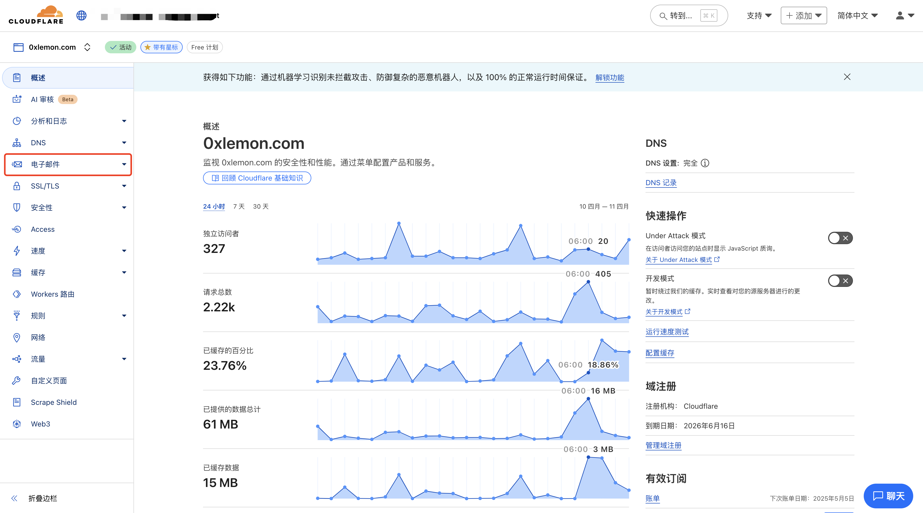
Task: Click the DNS network icon in sidebar
Action: [x=16, y=142]
